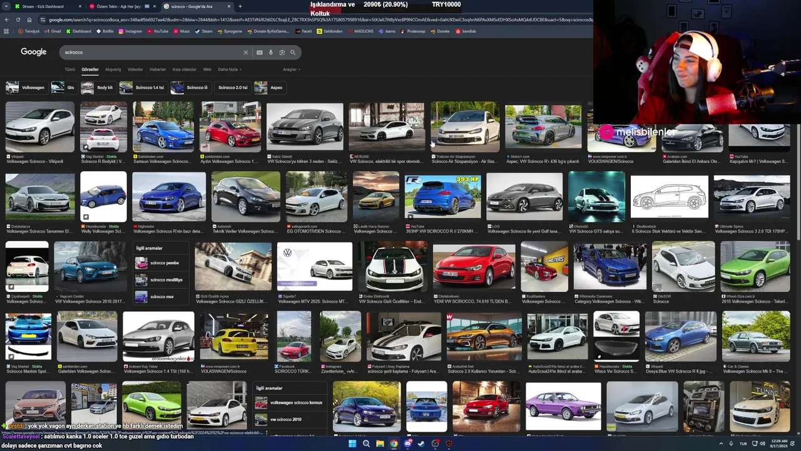Filter images by the Volkswagen chip
This screenshot has width=801, height=451.
pyautogui.click(x=26, y=88)
